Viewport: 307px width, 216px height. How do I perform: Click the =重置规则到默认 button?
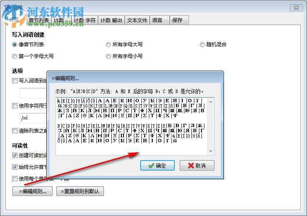pyautogui.click(x=80, y=191)
